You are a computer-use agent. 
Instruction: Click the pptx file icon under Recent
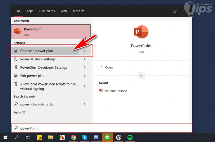(101, 90)
